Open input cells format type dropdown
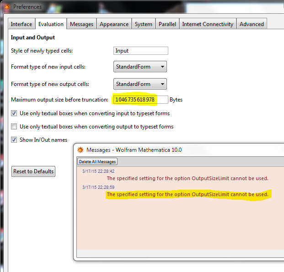 [140, 67]
